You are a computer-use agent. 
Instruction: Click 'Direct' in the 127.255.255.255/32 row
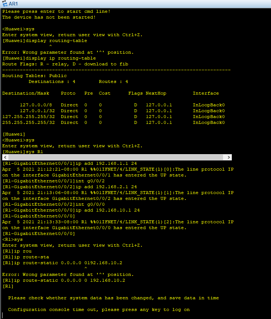click(x=70, y=117)
